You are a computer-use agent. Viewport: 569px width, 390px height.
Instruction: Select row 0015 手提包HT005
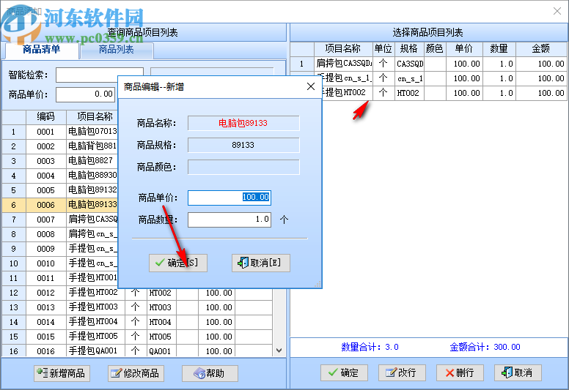[x=137, y=337]
